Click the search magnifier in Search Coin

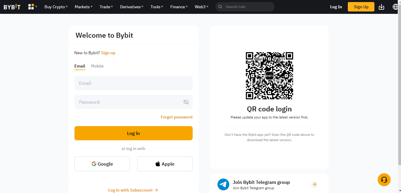click(x=220, y=6)
